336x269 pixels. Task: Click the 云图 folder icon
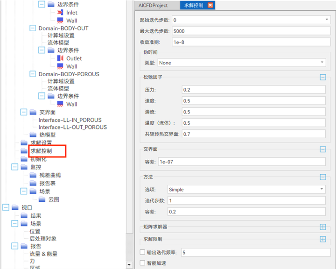coord(42,199)
